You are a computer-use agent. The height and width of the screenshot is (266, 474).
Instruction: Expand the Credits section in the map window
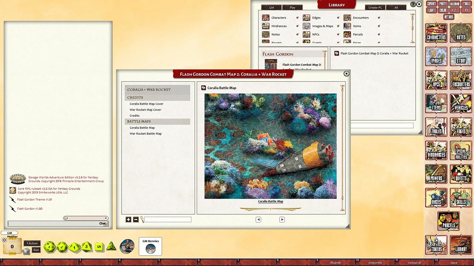135,97
